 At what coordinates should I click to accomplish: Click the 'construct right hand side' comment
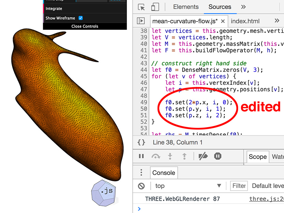point(199,63)
